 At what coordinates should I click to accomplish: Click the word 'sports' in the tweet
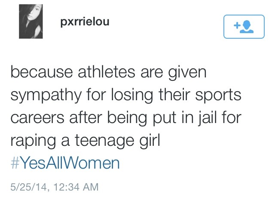point(218,96)
